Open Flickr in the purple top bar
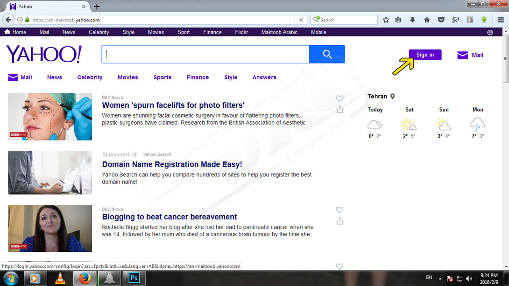Viewport: 509px width, 286px height. 241,32
